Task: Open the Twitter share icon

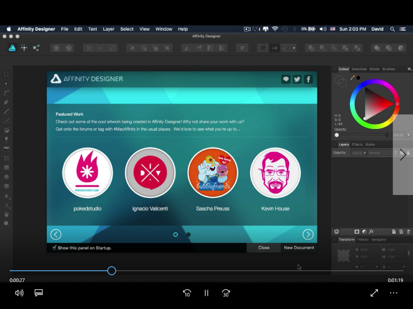Action: 297,79
